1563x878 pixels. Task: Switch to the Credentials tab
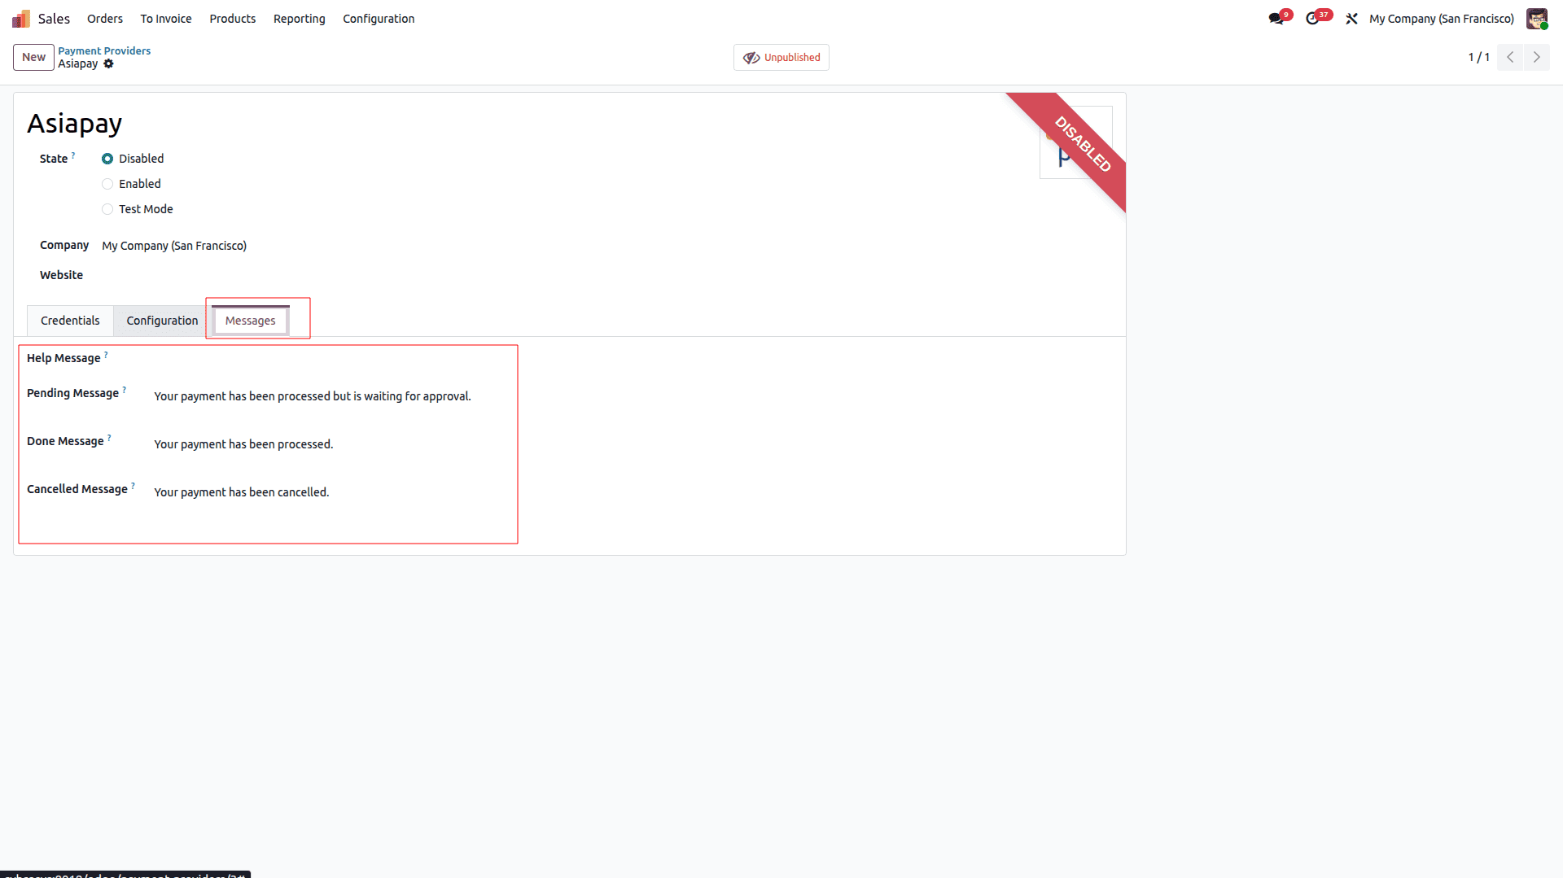click(x=70, y=321)
